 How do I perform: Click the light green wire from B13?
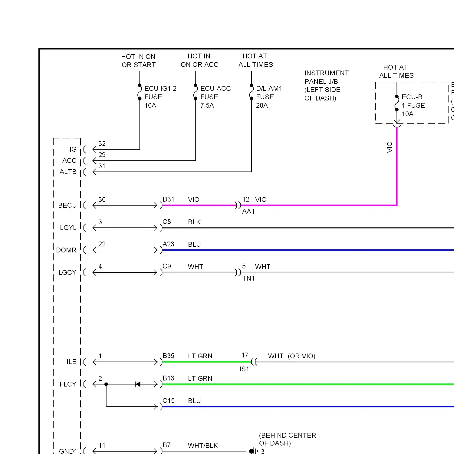pyautogui.click(x=308, y=384)
